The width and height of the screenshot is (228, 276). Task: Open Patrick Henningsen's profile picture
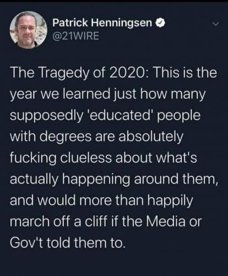pyautogui.click(x=29, y=30)
